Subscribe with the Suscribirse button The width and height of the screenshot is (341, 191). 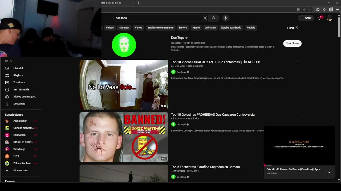292,43
